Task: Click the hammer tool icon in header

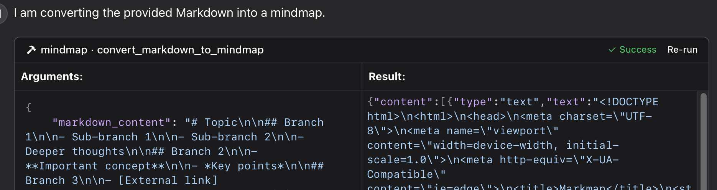Action: coord(31,50)
